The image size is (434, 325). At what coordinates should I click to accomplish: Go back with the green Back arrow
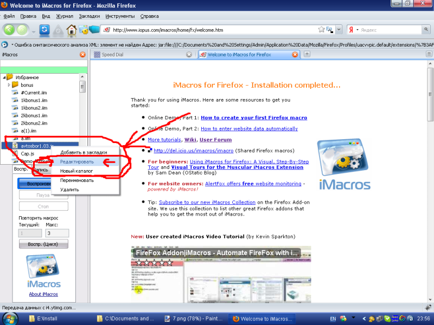(9, 30)
